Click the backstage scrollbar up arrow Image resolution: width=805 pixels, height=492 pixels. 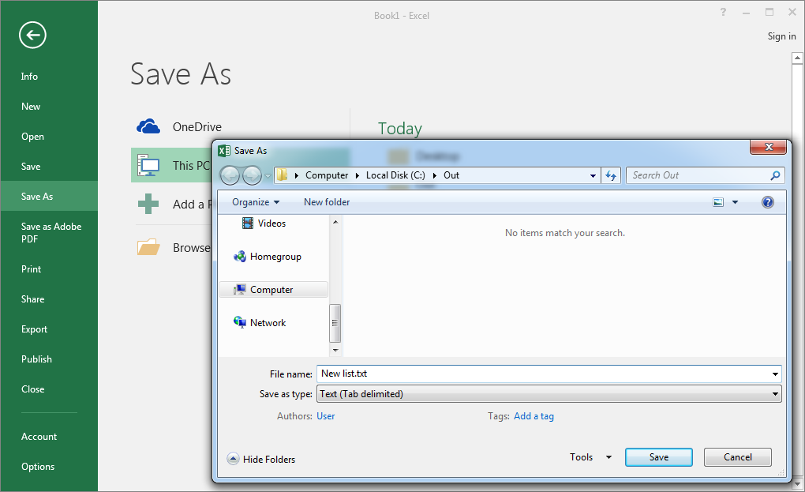797,58
